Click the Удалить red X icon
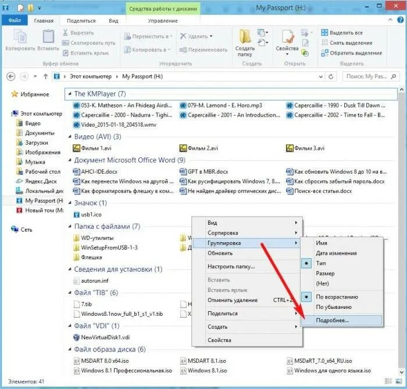The width and height of the screenshot is (407, 389). [183, 36]
